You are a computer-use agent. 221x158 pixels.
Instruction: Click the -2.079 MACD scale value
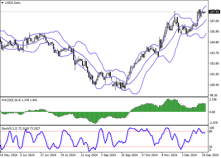click(x=214, y=122)
